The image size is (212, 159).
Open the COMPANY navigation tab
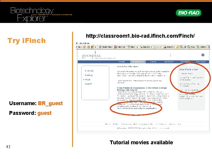(x=169, y=62)
